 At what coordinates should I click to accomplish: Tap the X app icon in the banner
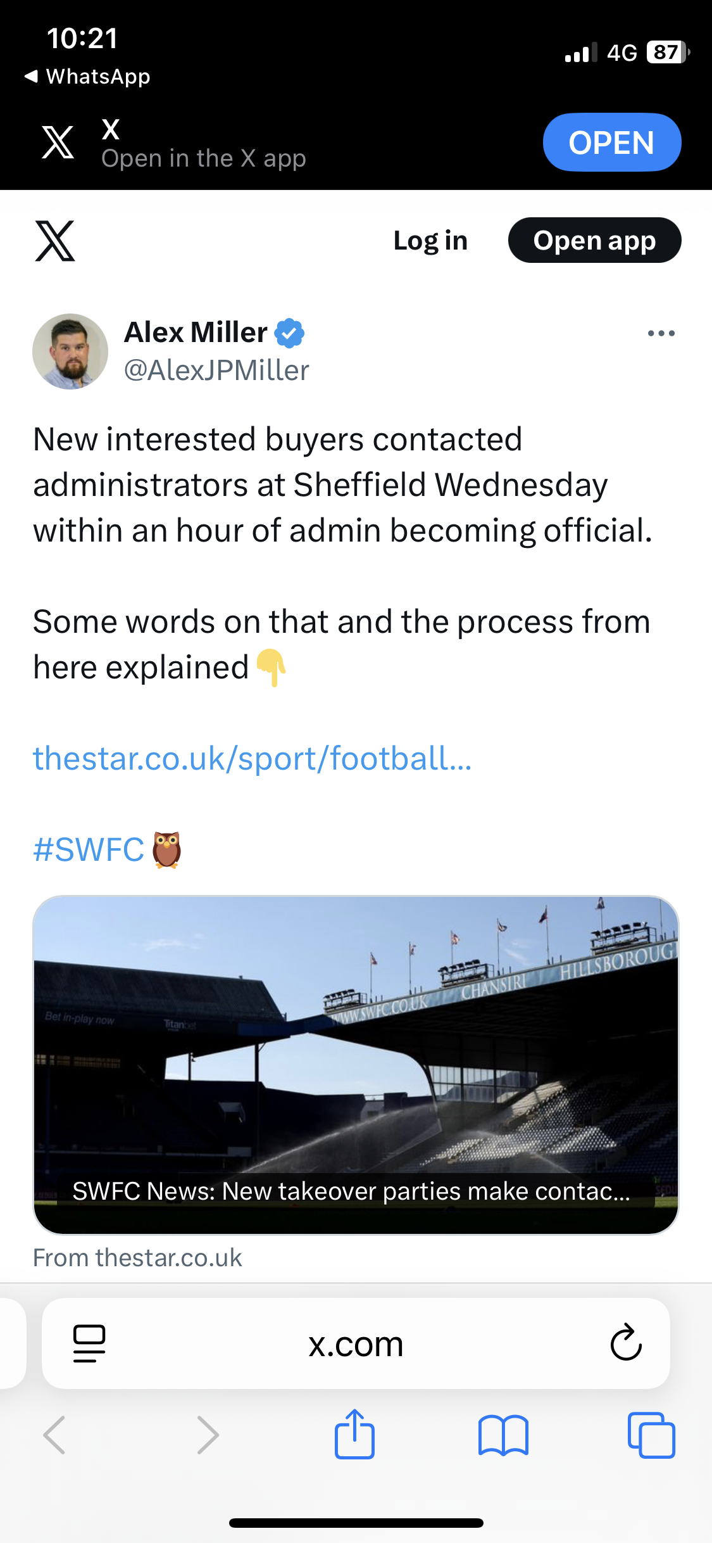(x=58, y=142)
